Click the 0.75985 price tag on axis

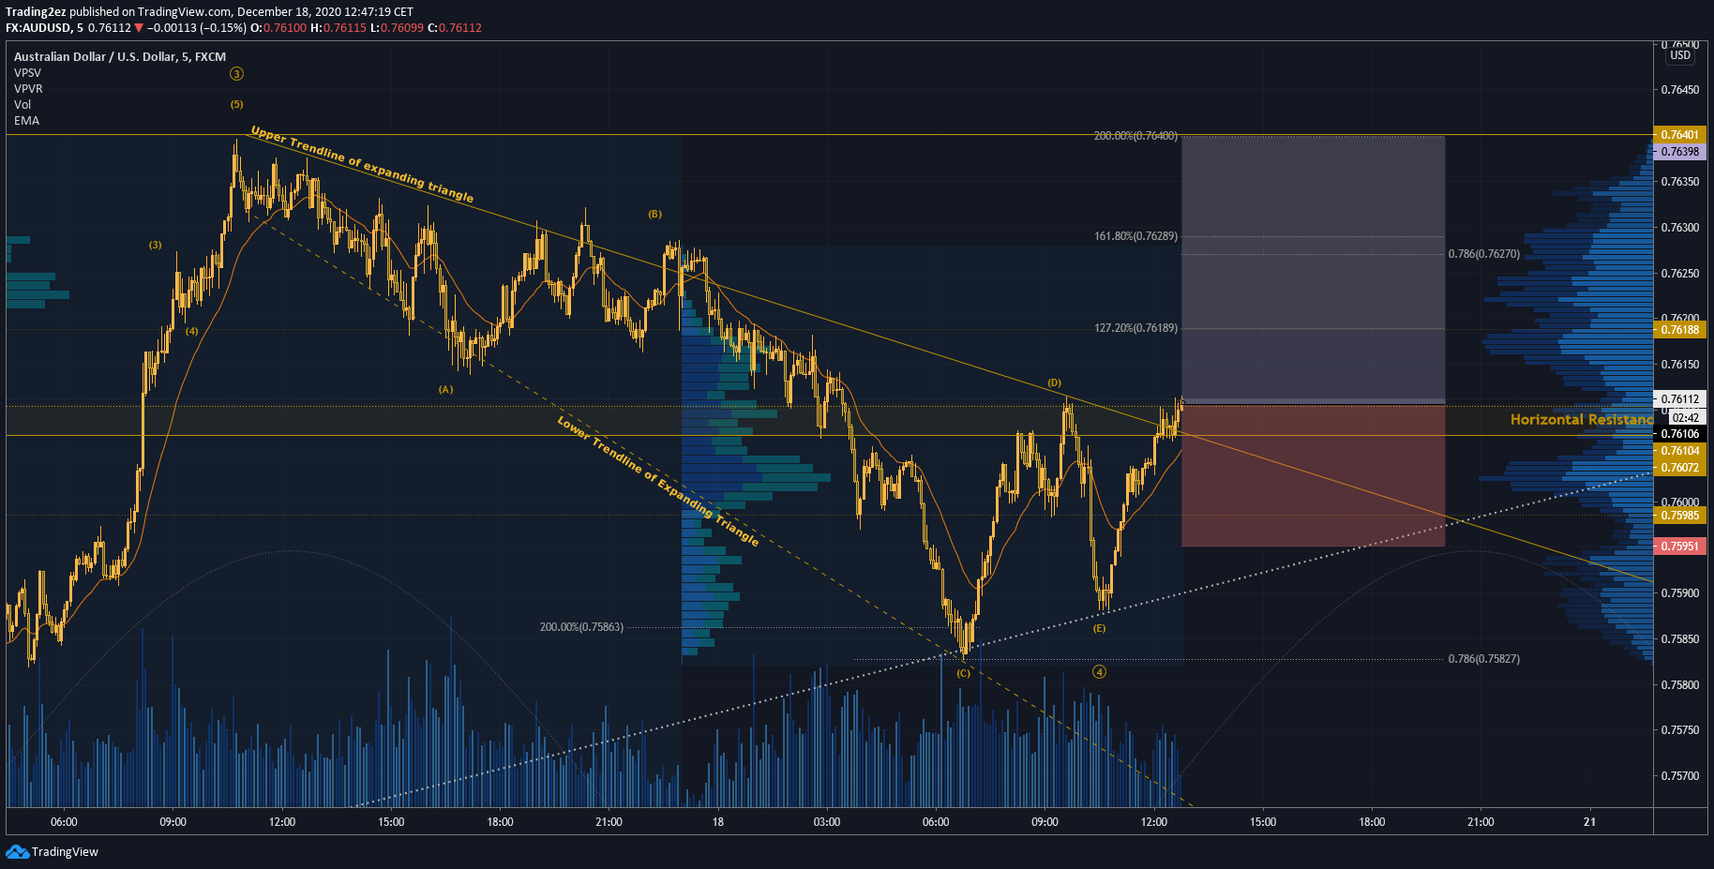(1679, 516)
